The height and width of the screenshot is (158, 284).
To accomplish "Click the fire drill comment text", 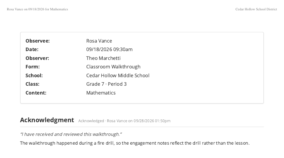I will point(135,143).
